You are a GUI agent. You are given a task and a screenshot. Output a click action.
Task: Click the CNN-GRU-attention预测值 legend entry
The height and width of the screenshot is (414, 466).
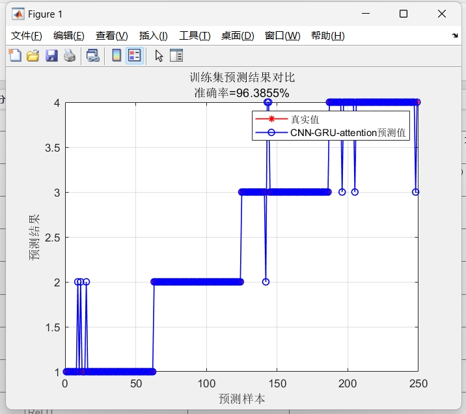pyautogui.click(x=331, y=133)
